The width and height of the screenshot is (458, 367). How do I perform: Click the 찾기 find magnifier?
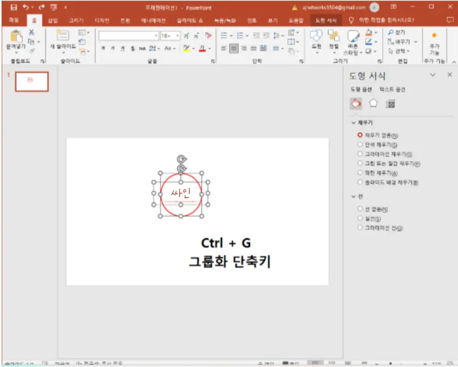[x=397, y=33]
